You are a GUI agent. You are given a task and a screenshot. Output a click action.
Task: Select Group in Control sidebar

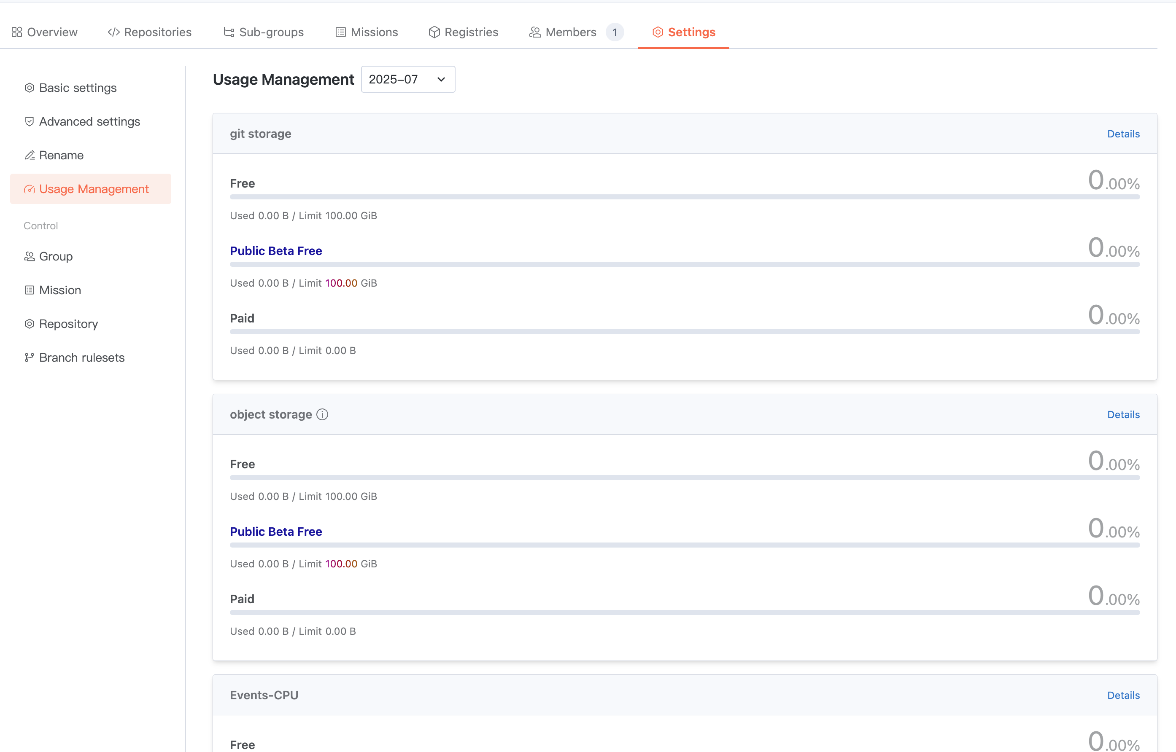56,257
